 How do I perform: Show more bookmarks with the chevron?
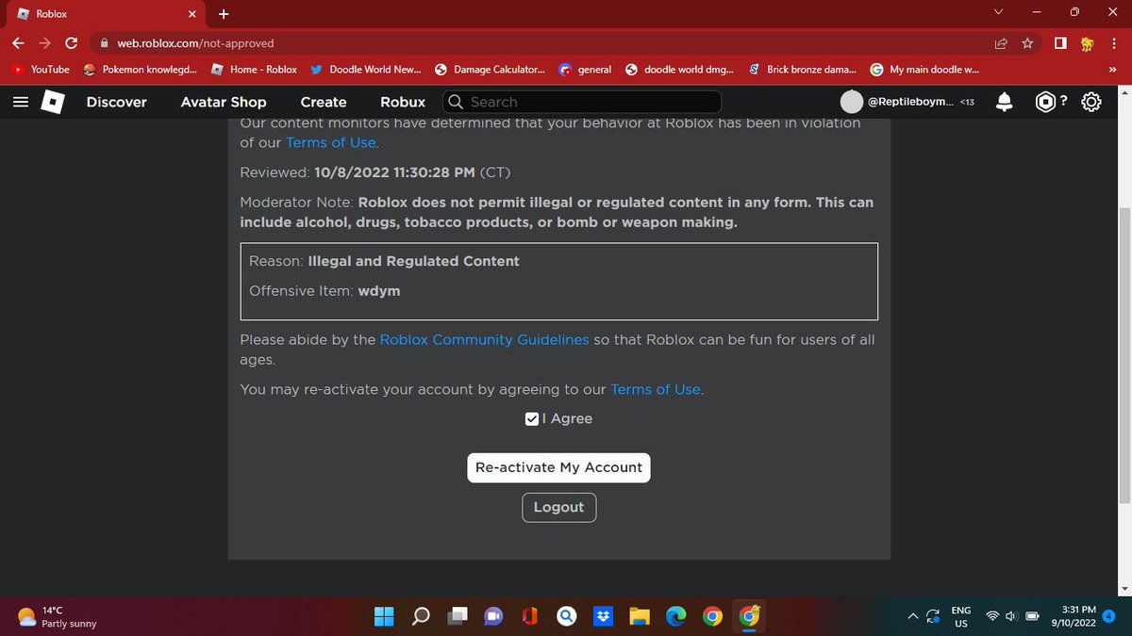(1114, 69)
